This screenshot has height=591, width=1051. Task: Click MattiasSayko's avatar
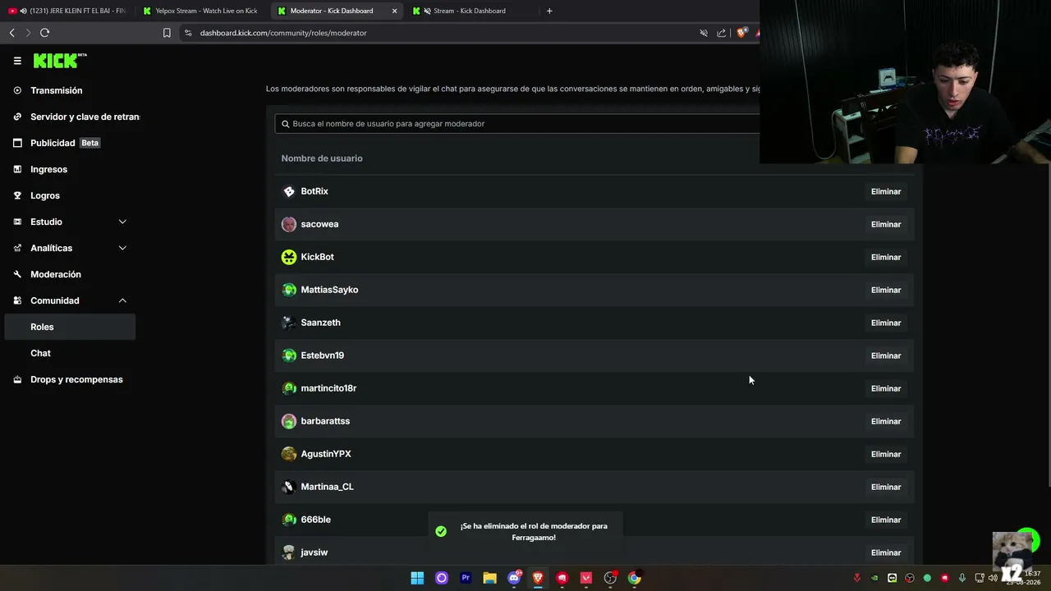click(x=289, y=290)
